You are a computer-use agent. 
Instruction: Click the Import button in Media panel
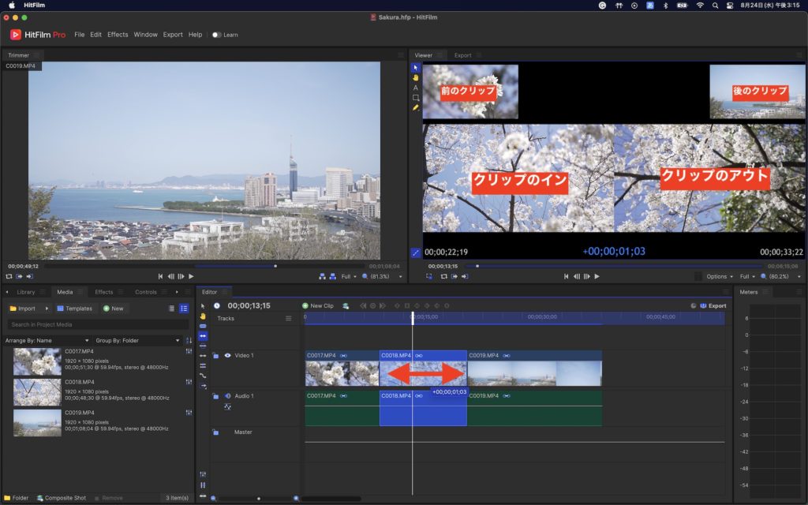(x=23, y=309)
